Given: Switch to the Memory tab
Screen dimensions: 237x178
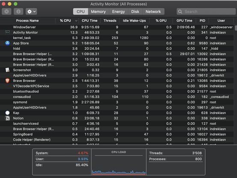Looking at the screenshot, I should (x=98, y=12).
